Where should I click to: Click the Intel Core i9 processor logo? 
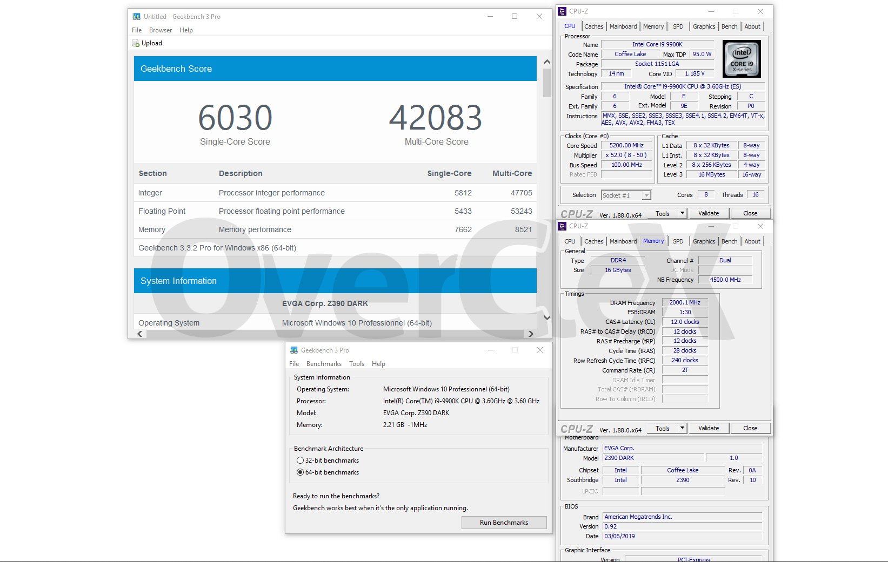742,59
